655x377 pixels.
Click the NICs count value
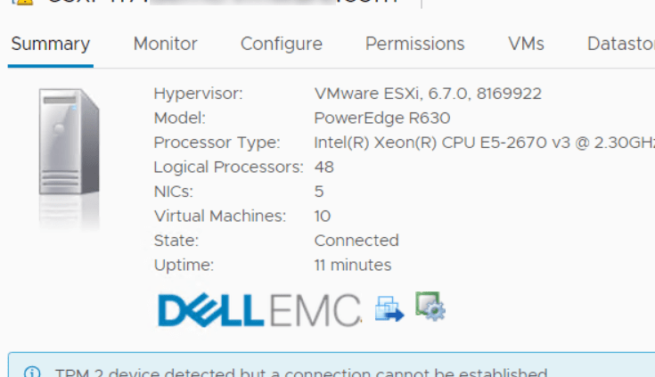pyautogui.click(x=319, y=192)
